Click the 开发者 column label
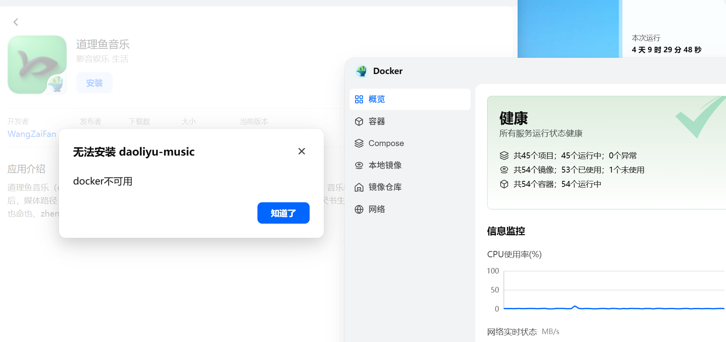726x342 pixels. pyautogui.click(x=18, y=122)
